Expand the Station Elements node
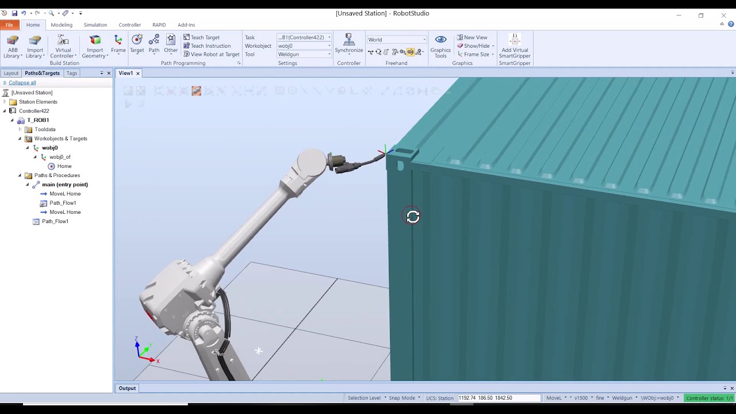736x414 pixels. (5, 102)
